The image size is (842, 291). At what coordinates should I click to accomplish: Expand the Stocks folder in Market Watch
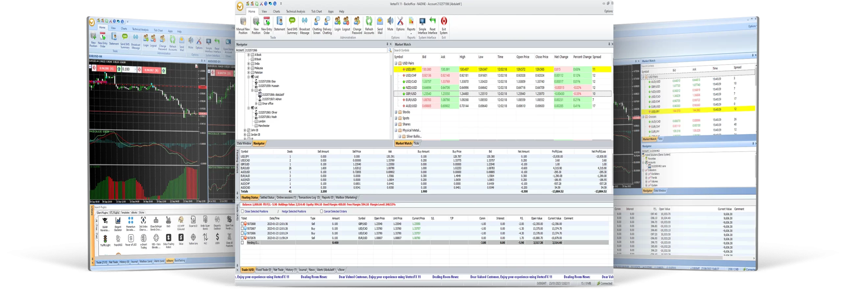pos(396,112)
